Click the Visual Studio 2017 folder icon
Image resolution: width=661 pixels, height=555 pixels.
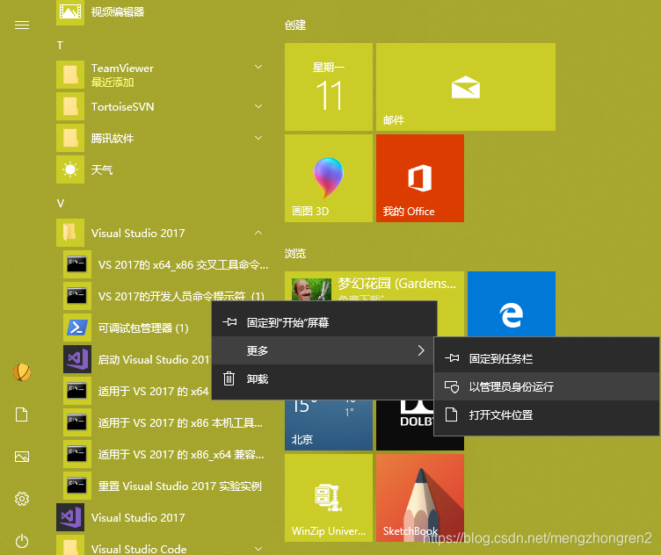[x=70, y=233]
